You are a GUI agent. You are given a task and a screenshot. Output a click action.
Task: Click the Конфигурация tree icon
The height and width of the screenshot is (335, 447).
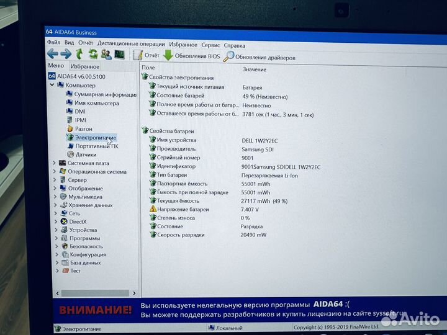(65, 254)
